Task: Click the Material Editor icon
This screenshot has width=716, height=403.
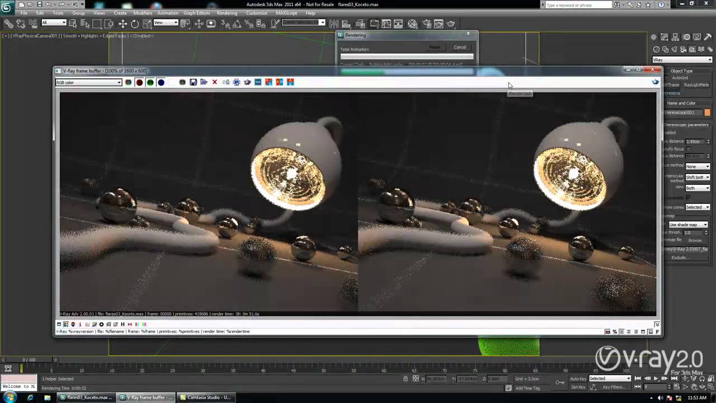Action: coord(413,24)
